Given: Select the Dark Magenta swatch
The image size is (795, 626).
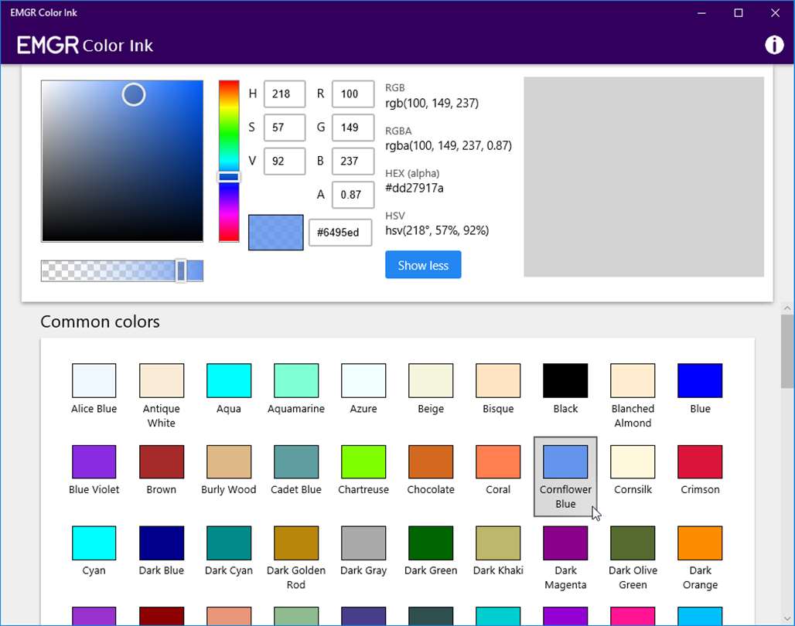Looking at the screenshot, I should point(565,543).
